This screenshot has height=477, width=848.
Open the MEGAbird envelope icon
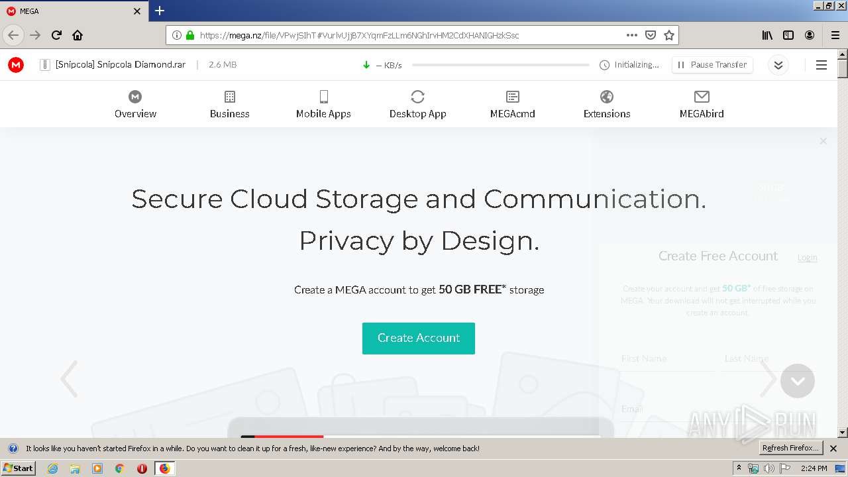pos(702,97)
